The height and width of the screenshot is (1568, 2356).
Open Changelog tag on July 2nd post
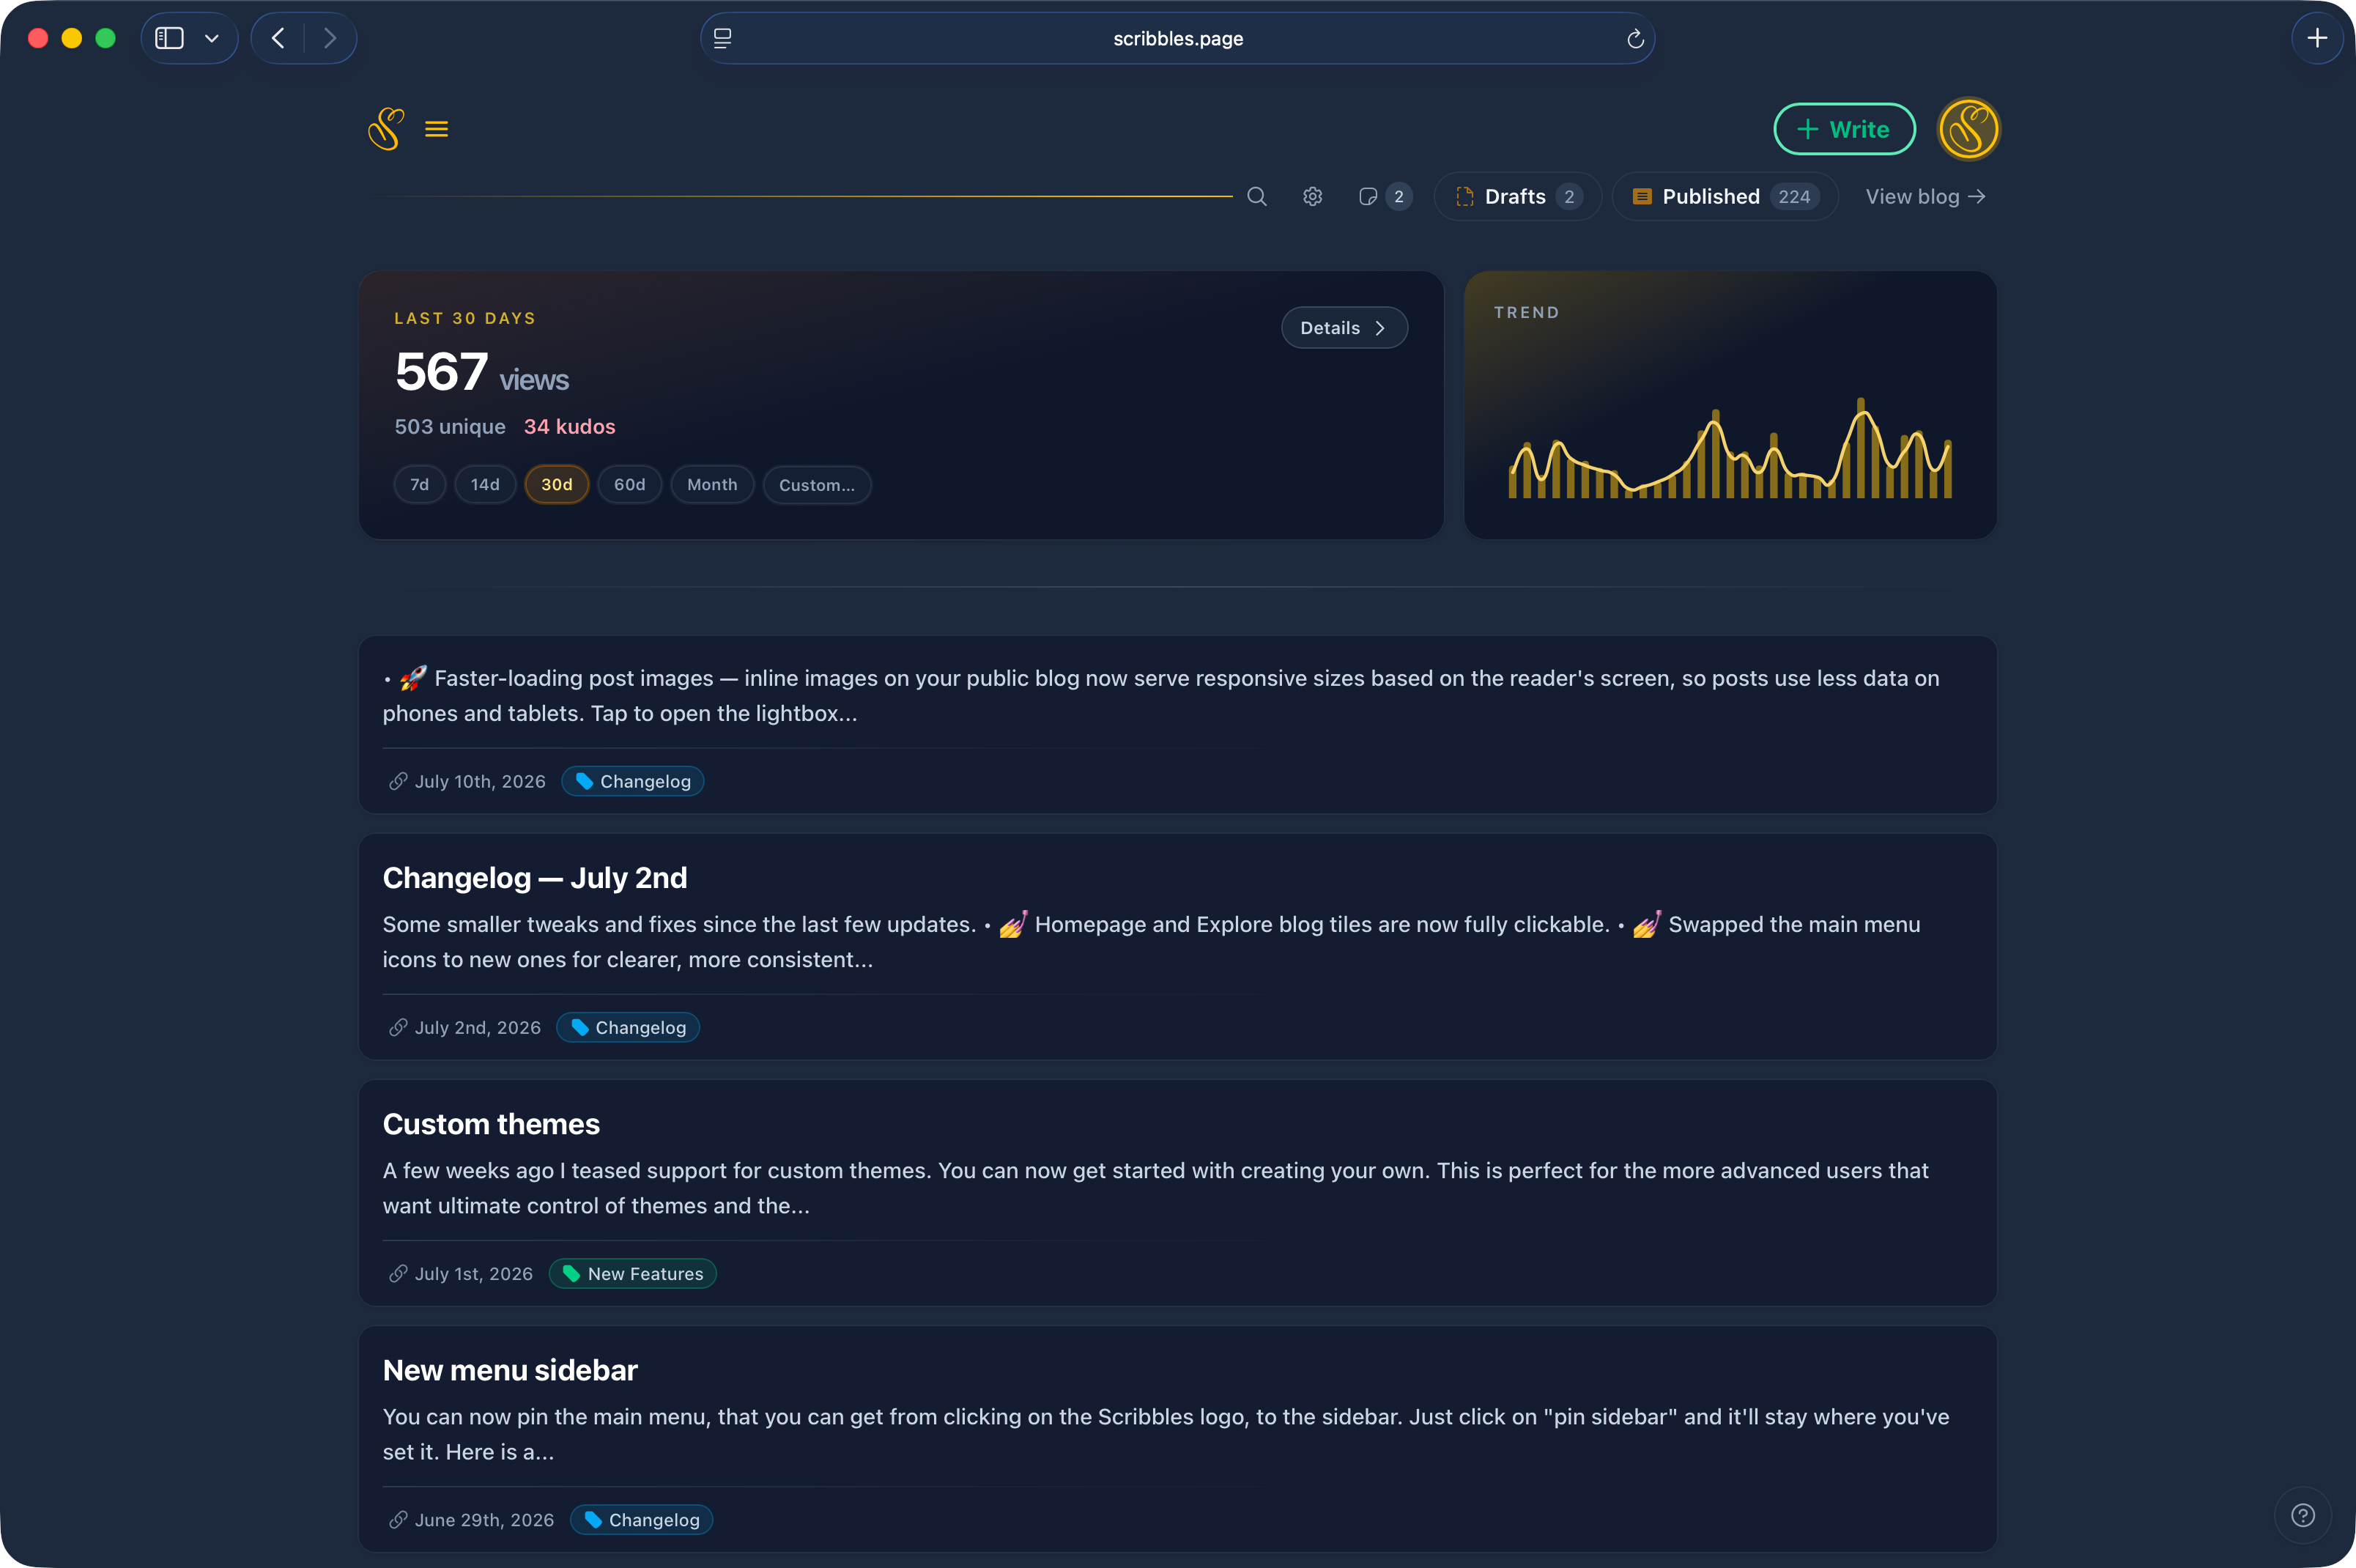(x=628, y=1027)
